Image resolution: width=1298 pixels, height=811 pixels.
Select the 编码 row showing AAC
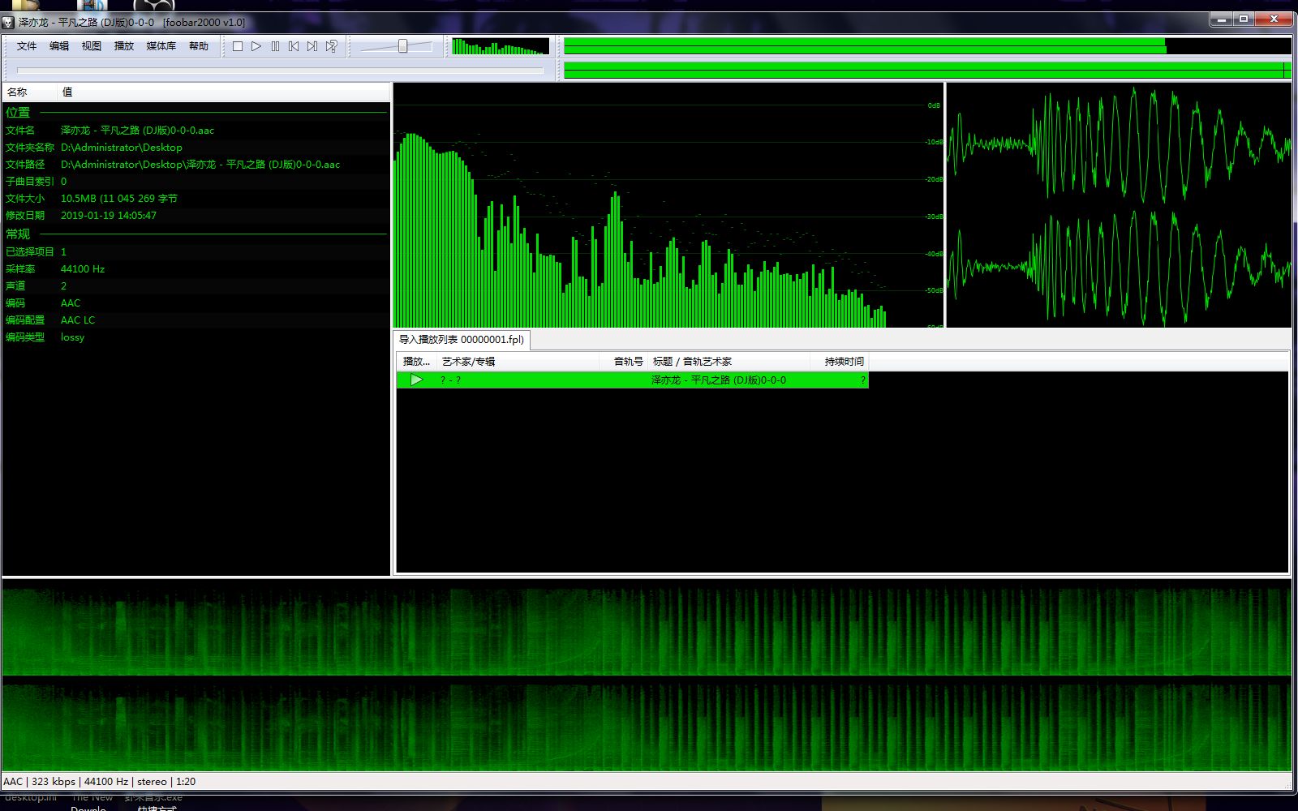click(196, 303)
